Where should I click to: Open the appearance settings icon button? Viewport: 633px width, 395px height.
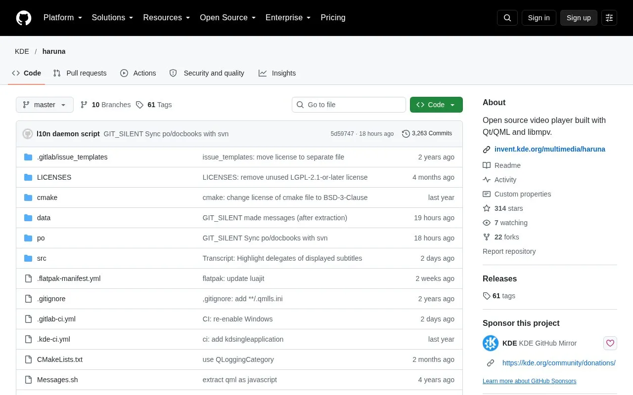click(x=609, y=18)
